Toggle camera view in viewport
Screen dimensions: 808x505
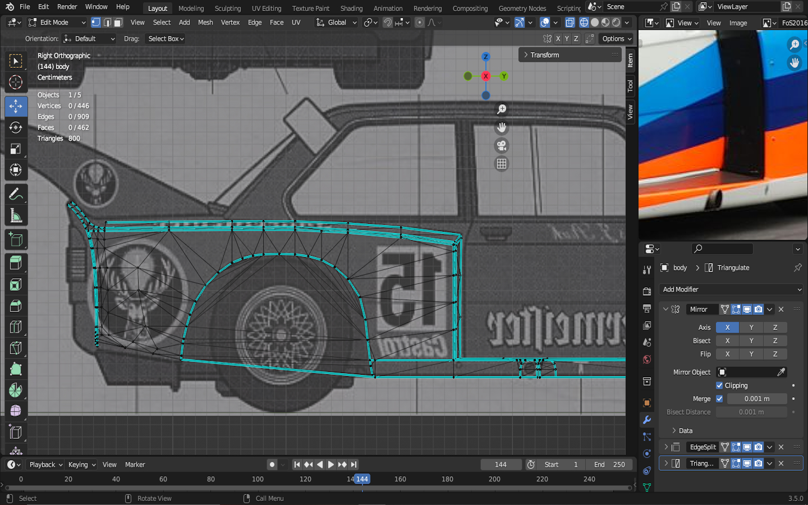tap(501, 146)
